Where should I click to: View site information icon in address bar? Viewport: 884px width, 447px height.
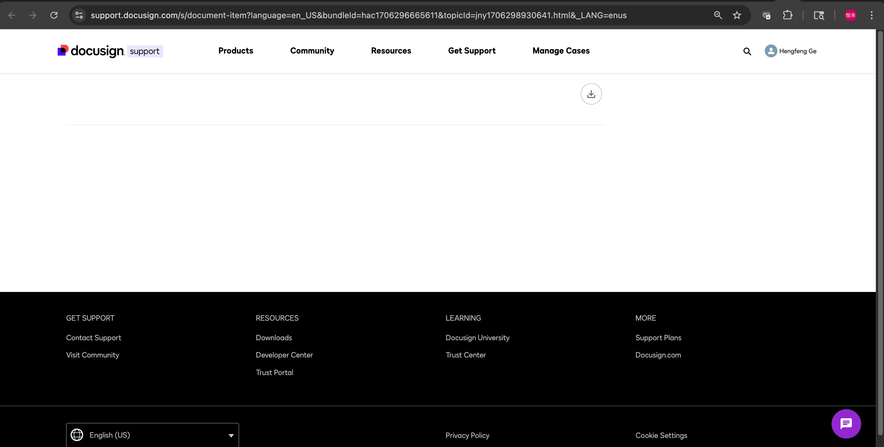[x=79, y=15]
